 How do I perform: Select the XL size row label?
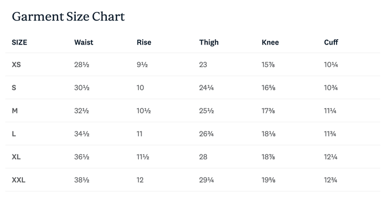(16, 157)
